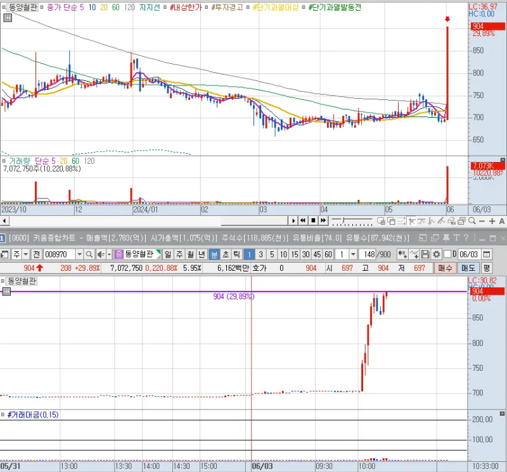The image size is (507, 472).
Task: Toggle the 종가 단순 moving average legend marker
Action: click(42, 7)
